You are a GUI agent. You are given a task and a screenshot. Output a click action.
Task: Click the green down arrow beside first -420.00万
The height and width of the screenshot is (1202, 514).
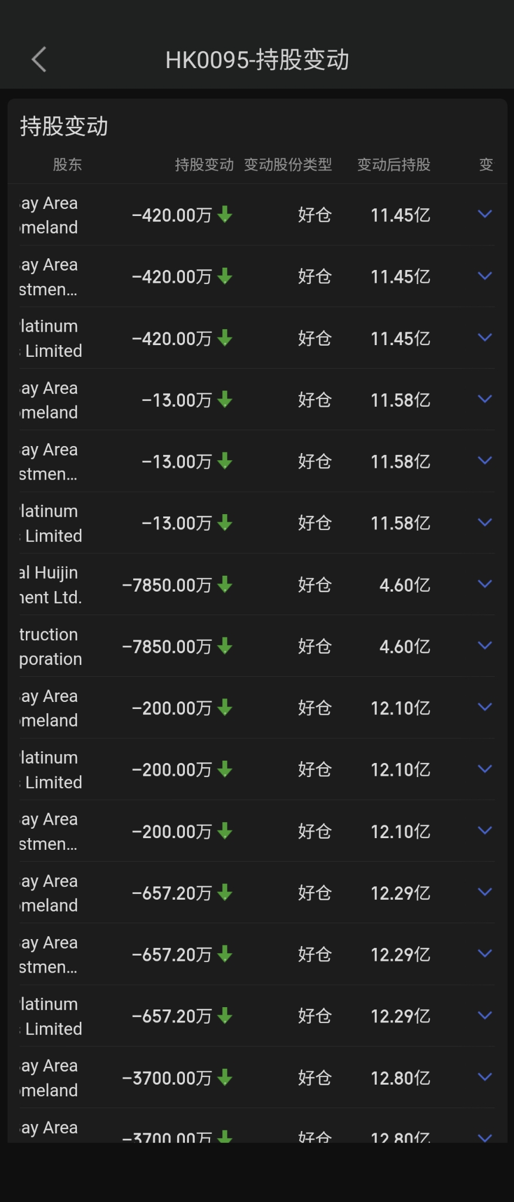coord(225,215)
